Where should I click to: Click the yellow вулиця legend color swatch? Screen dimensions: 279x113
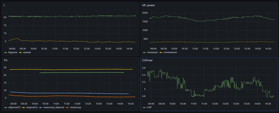[20, 52]
